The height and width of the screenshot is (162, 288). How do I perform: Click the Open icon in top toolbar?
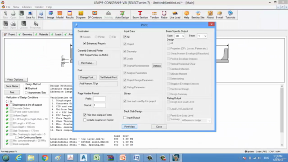(x=13, y=15)
